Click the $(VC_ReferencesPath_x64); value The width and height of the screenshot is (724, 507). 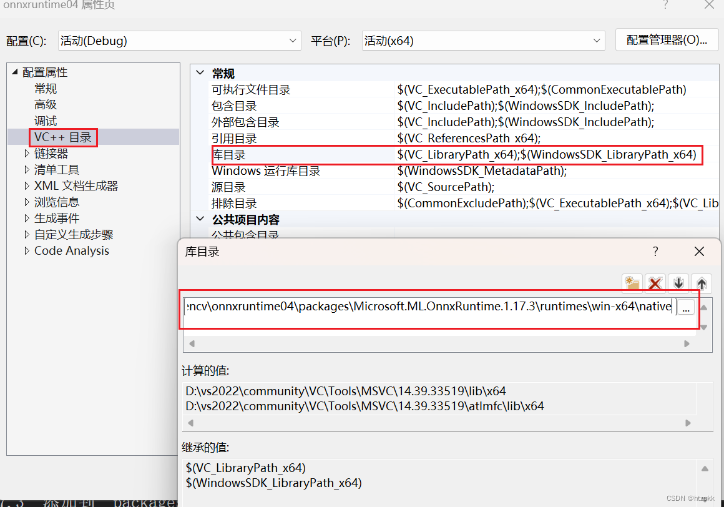pos(469,138)
